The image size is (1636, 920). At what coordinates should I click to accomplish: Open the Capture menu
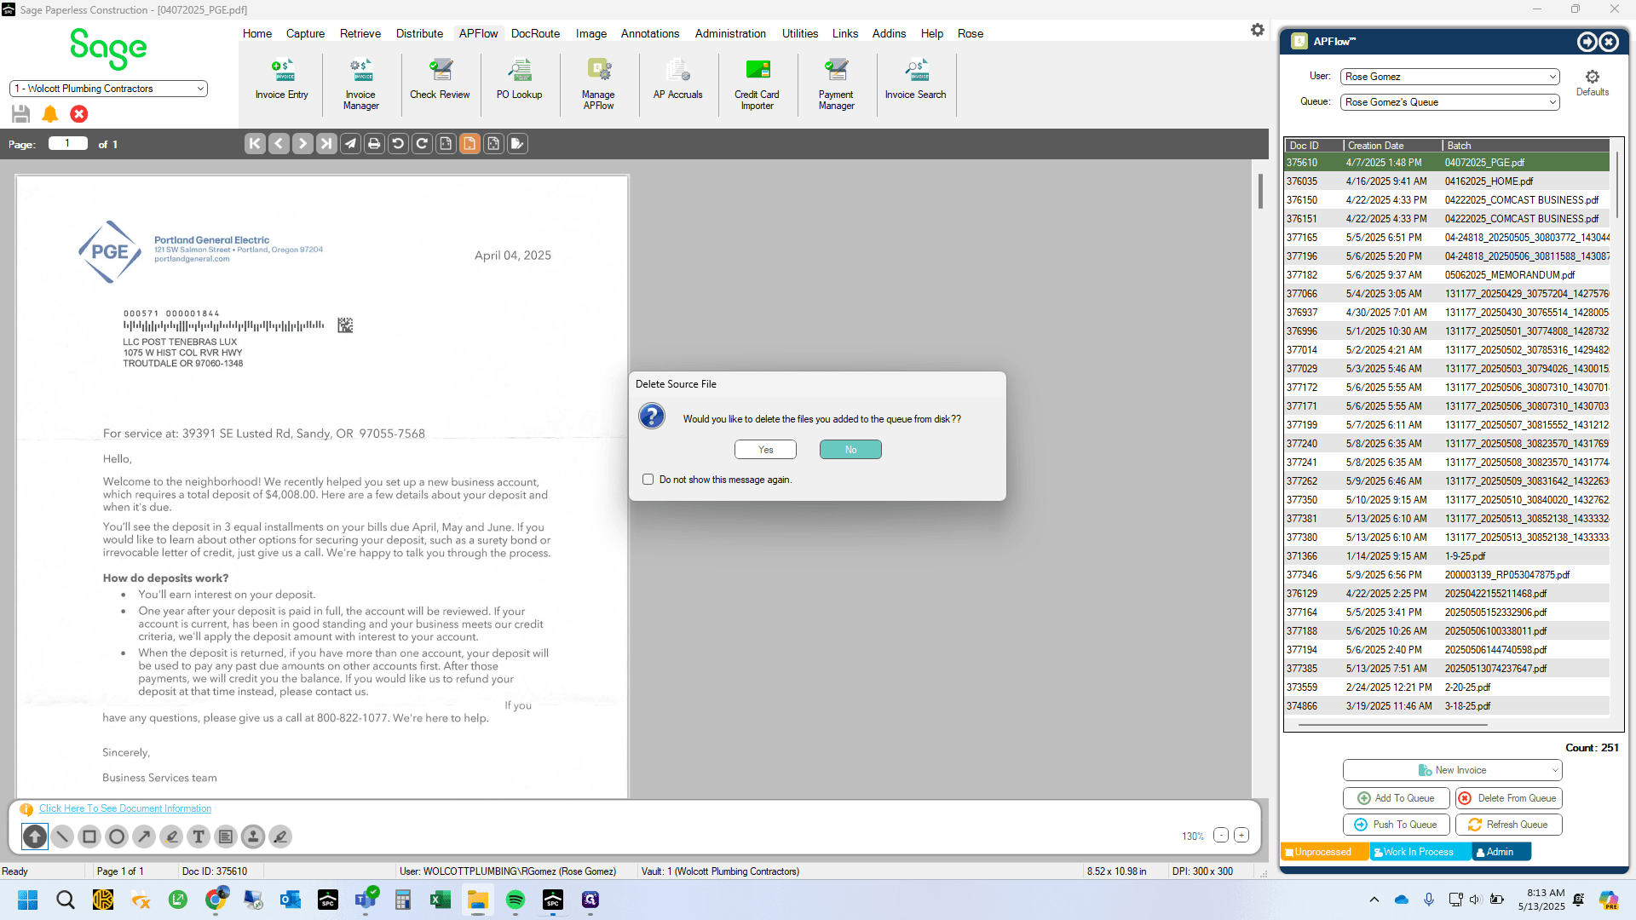tap(305, 33)
